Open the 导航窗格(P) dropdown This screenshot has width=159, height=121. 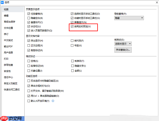tap(129, 18)
